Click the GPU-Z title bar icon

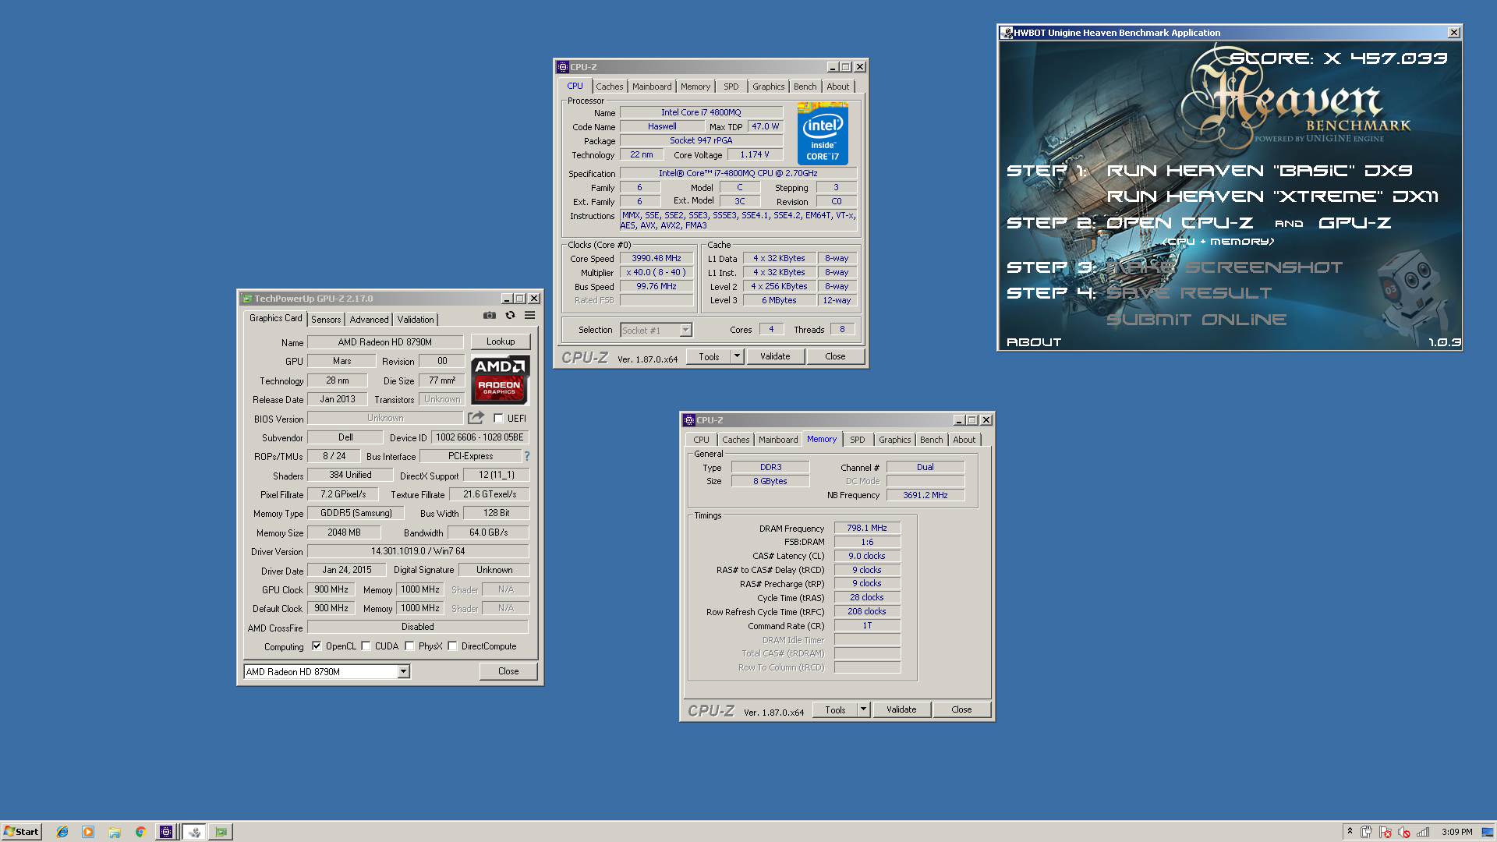click(247, 299)
